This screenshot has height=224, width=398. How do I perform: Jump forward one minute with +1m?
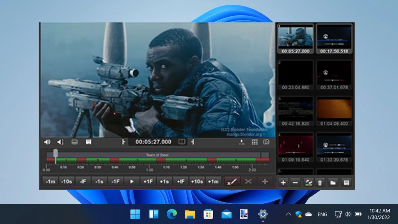point(213,181)
